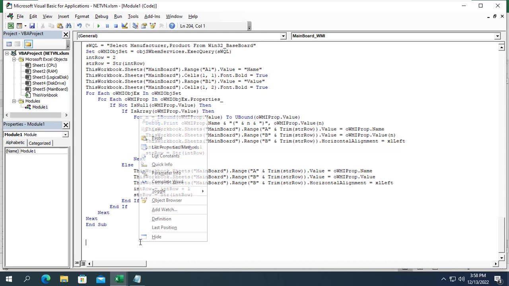509x286 pixels.
Task: Open Object Browser toolbar icon
Action: 153,26
